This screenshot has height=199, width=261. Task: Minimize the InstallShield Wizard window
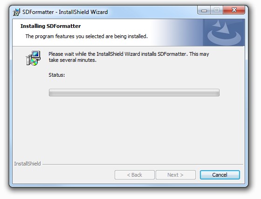tap(204, 10)
